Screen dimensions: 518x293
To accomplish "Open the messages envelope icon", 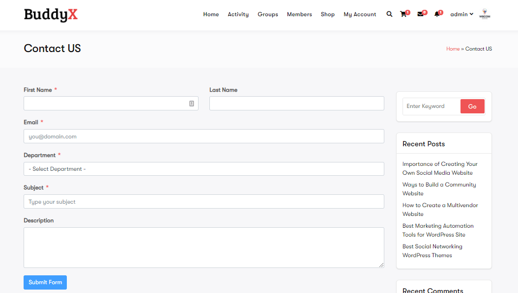I will click(x=420, y=14).
